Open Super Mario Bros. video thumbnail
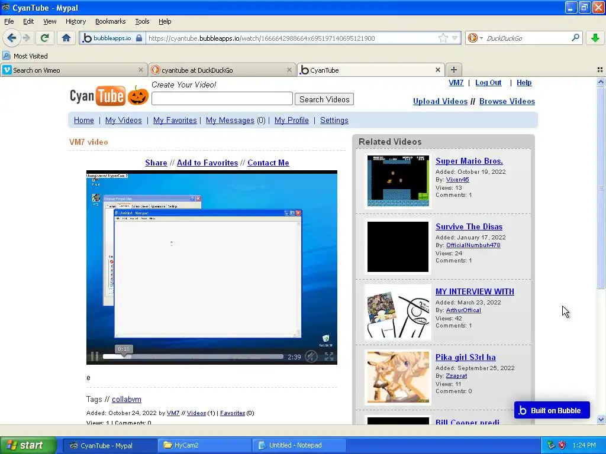606x454 pixels. click(398, 181)
